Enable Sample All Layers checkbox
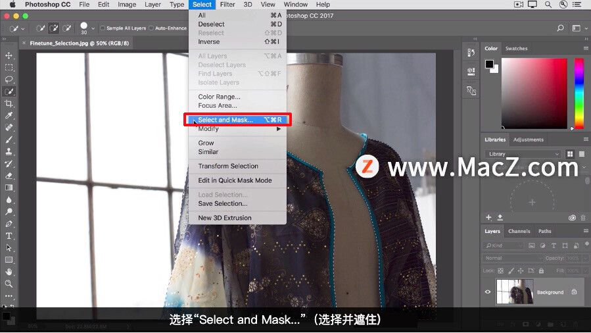This screenshot has width=591, height=333. point(103,28)
